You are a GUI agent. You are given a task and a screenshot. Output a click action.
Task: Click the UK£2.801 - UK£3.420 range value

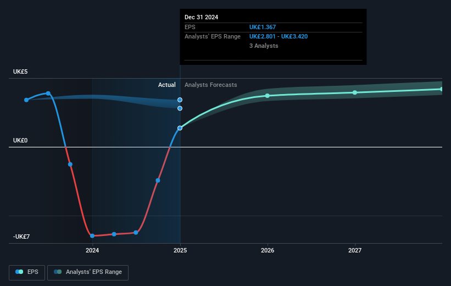tap(279, 37)
